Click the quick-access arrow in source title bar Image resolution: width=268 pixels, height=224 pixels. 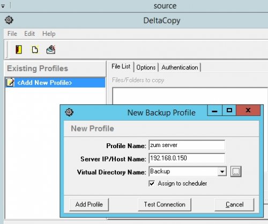point(3,6)
